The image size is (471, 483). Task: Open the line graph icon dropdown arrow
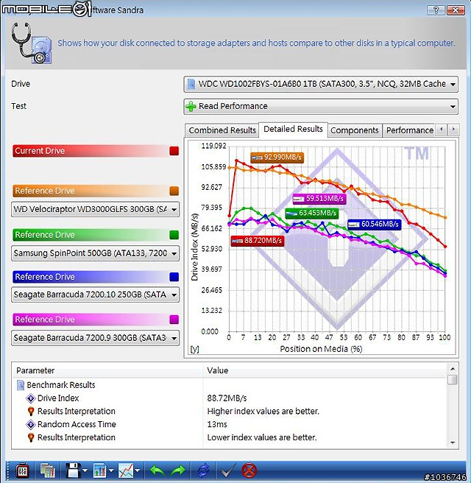tap(138, 470)
